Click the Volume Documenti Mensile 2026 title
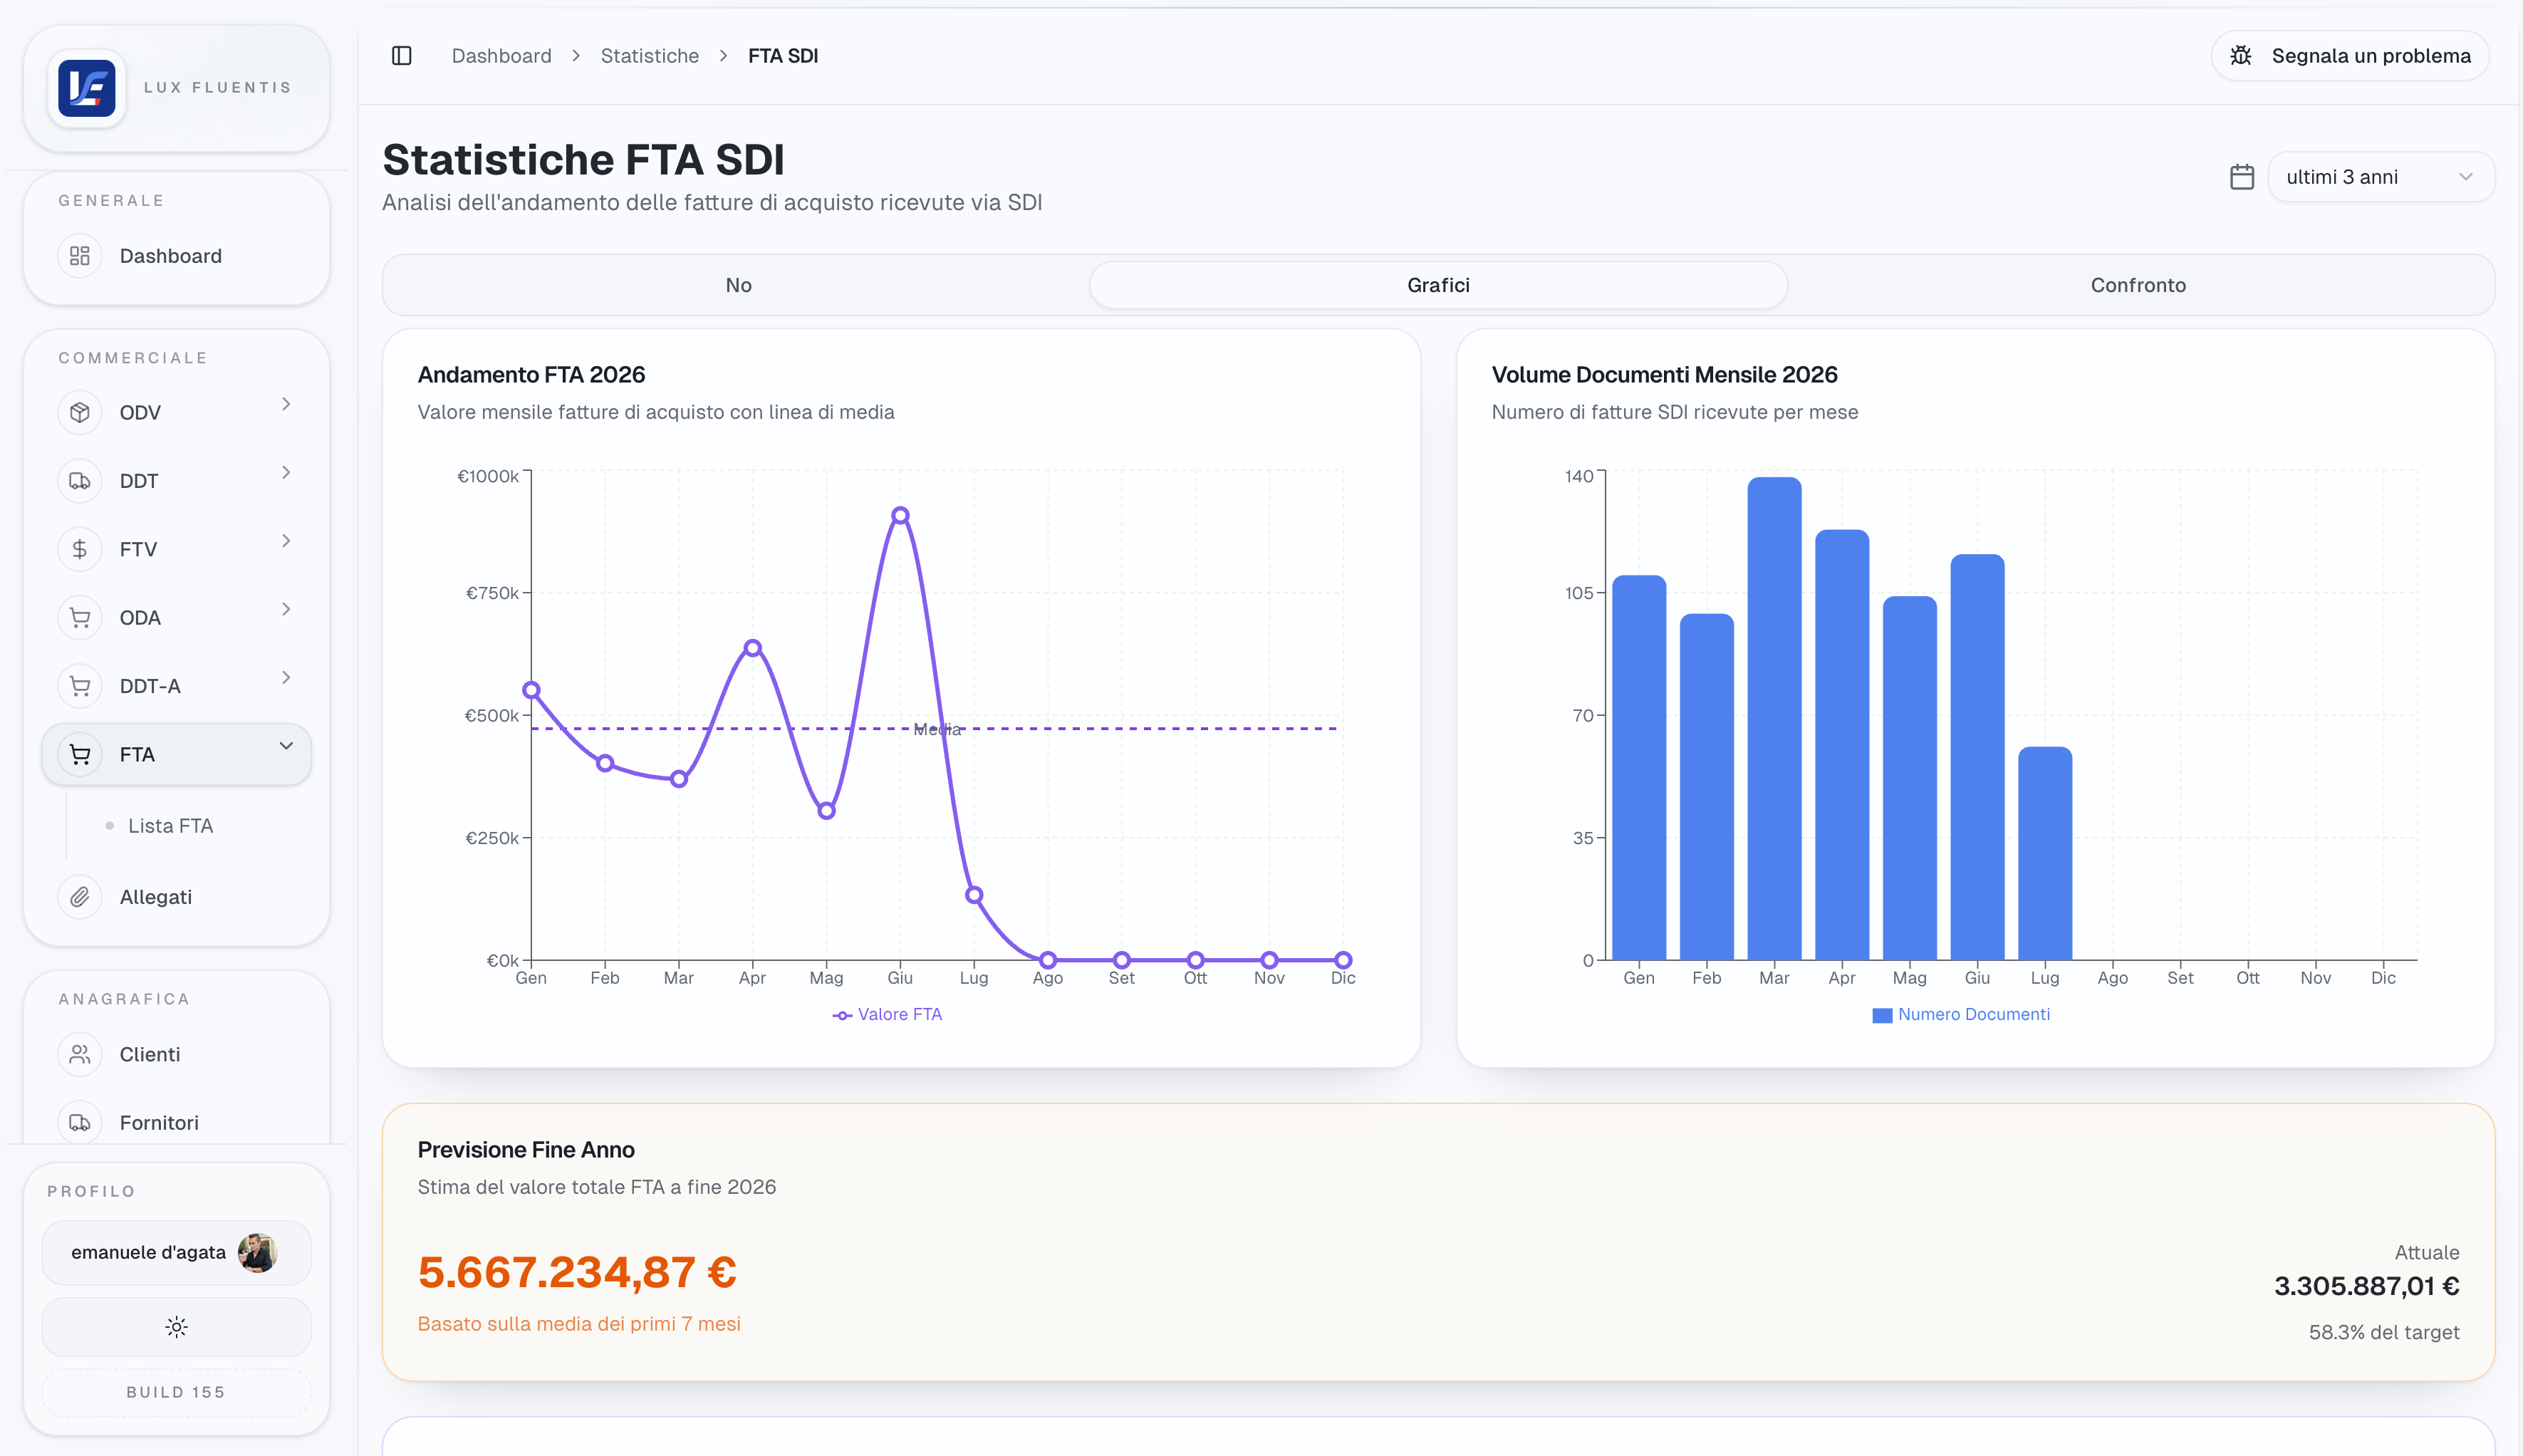Image resolution: width=2523 pixels, height=1456 pixels. pyautogui.click(x=1664, y=375)
